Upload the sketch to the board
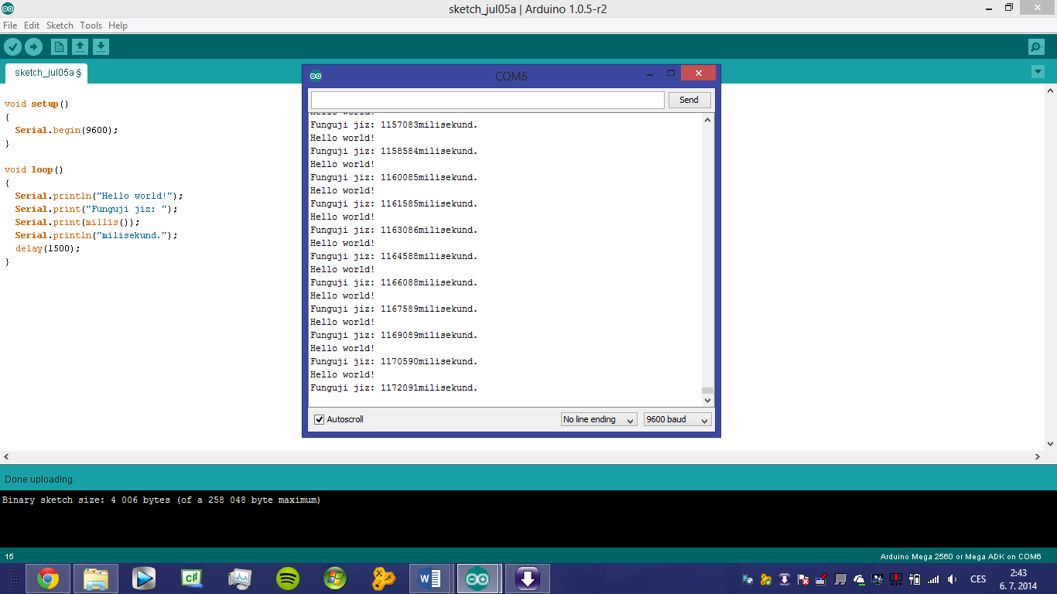 (x=33, y=46)
